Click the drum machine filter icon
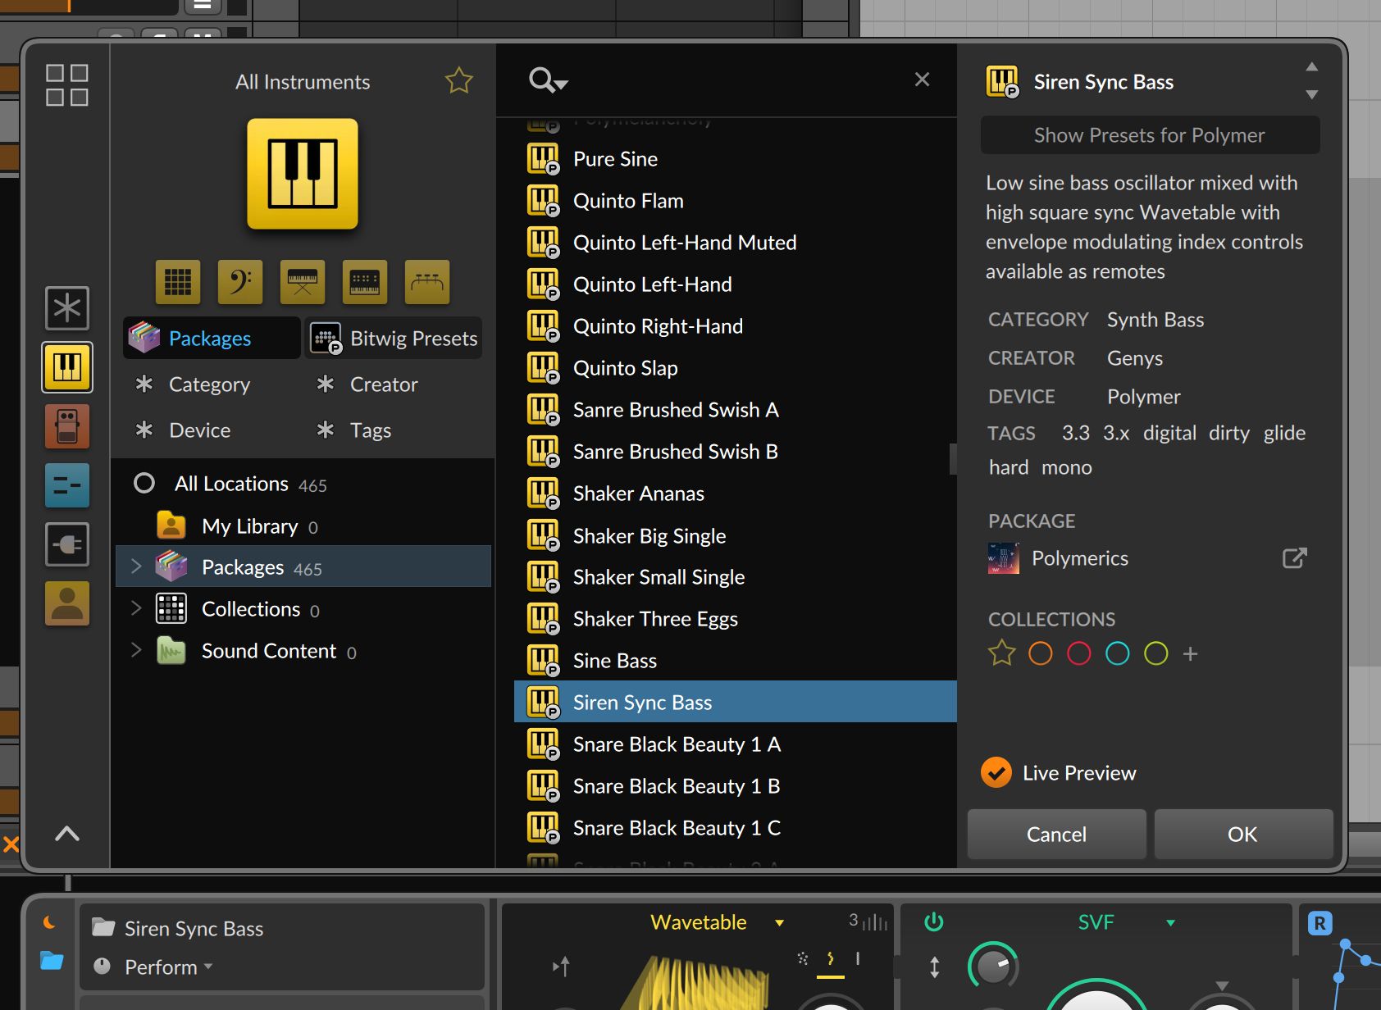Image resolution: width=1381 pixels, height=1010 pixels. (177, 281)
